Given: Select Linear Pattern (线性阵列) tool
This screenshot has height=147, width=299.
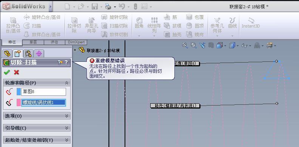Looking at the screenshot, I should click(154, 25).
